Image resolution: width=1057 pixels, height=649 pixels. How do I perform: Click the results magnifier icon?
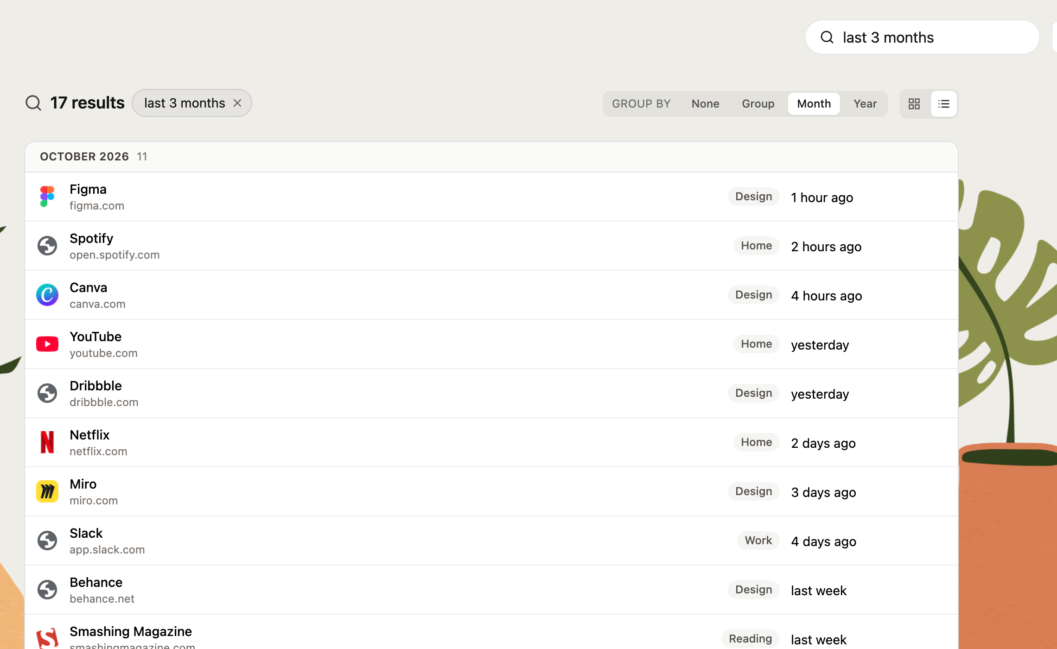point(33,103)
